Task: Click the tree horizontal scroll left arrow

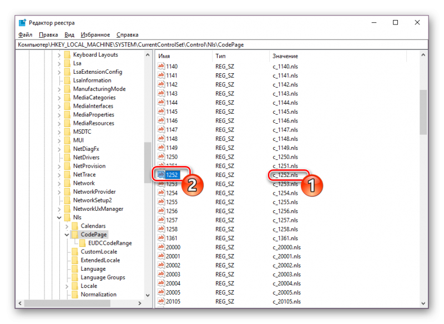Action: tap(20, 303)
